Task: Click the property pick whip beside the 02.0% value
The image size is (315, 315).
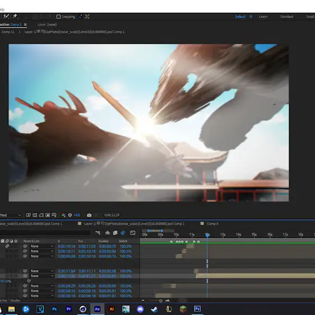Action: pos(29,281)
